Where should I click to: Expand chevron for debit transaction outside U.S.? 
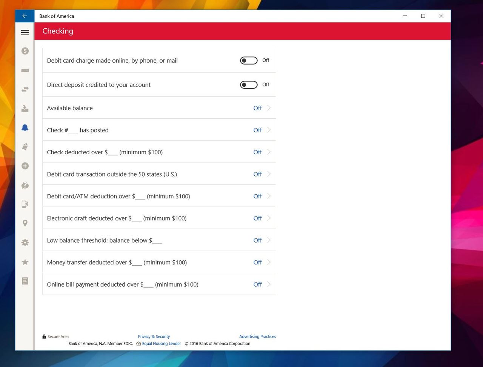click(269, 174)
